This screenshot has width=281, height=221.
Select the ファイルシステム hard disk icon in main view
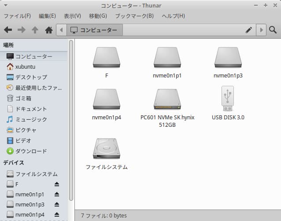click(107, 148)
